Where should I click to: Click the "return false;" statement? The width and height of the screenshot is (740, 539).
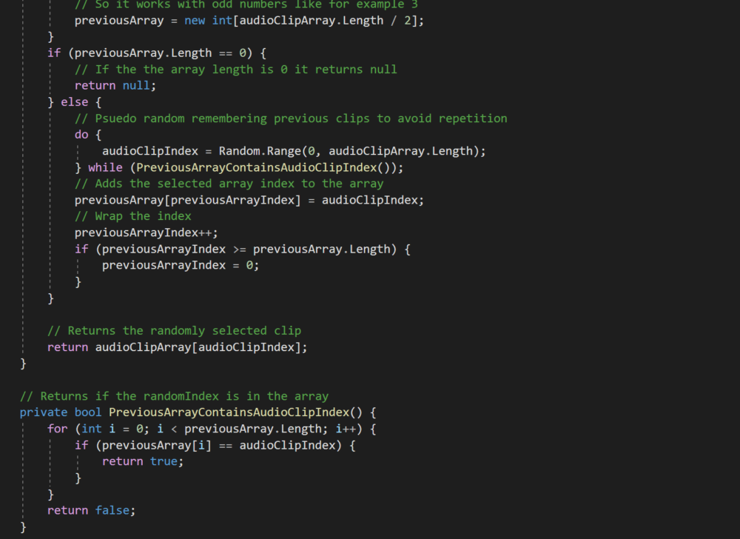pos(92,510)
